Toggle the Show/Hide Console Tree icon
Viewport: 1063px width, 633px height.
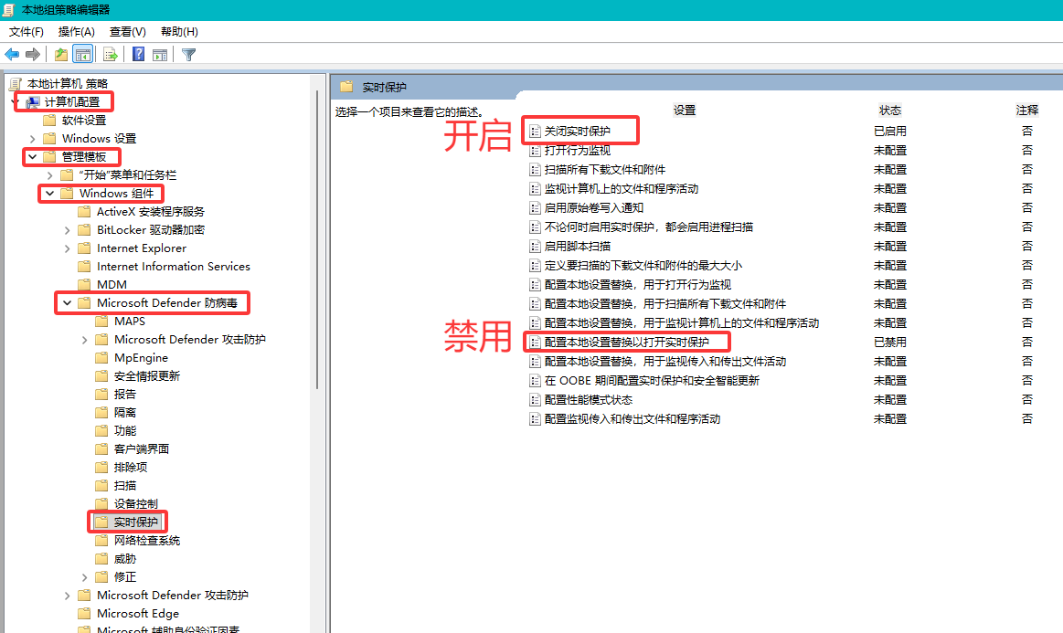82,54
